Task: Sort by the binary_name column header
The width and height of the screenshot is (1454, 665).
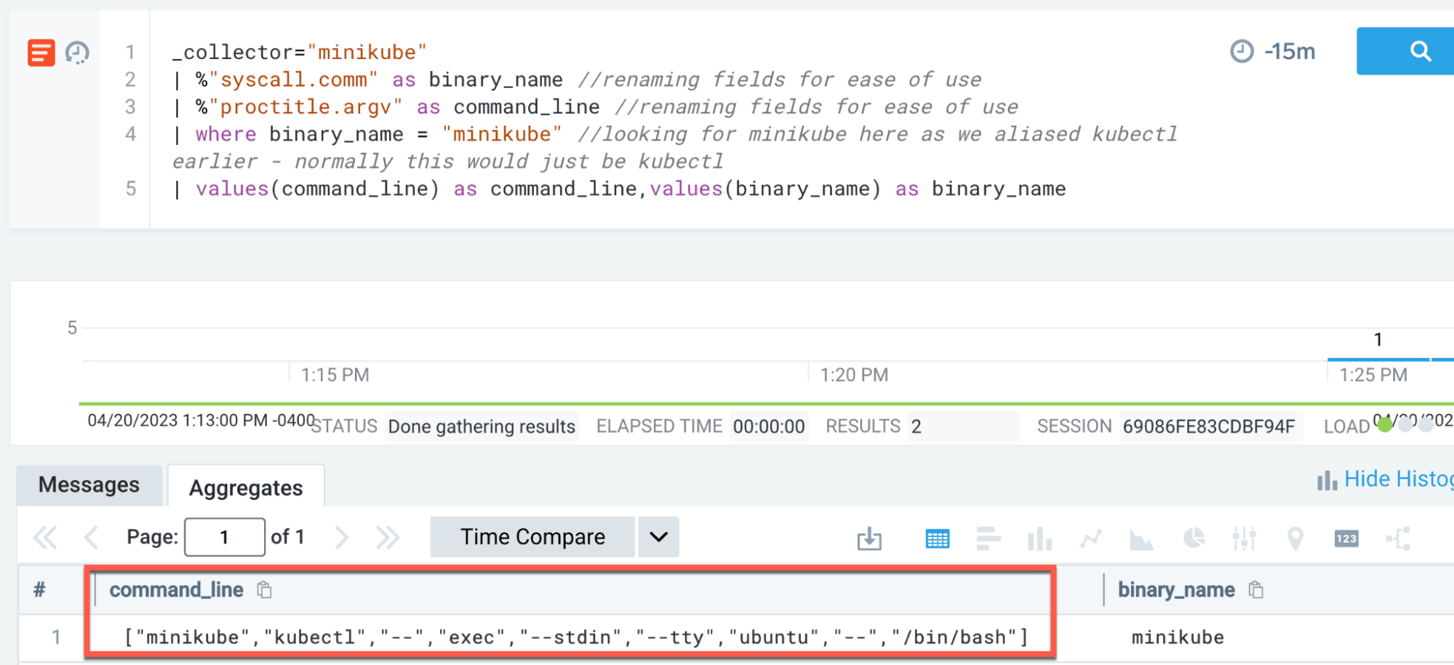Action: tap(1176, 590)
